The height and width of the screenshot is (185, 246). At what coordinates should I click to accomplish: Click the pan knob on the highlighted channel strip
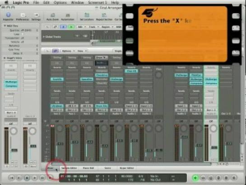click(x=214, y=128)
